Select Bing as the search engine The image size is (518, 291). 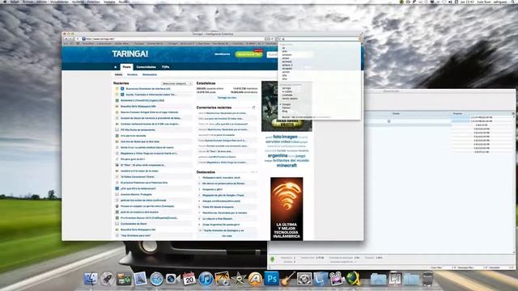[x=285, y=112]
